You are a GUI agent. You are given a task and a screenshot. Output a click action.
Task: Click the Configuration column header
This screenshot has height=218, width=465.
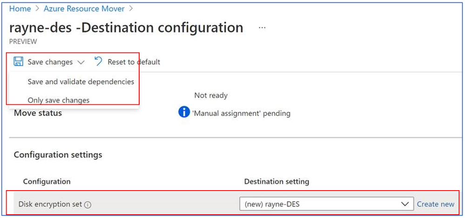47,181
